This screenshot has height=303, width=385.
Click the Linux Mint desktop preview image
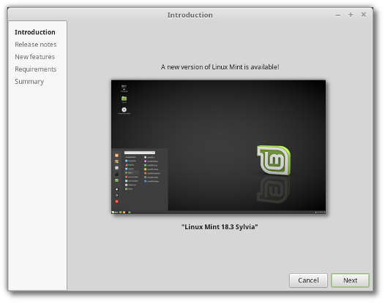coord(218,147)
